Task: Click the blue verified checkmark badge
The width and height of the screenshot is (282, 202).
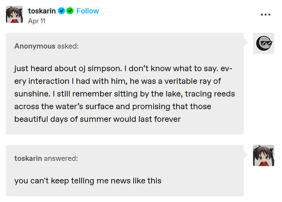Action: coord(61,11)
